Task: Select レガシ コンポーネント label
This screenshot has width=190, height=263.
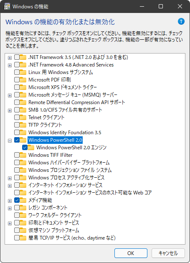Action: coord(48,208)
